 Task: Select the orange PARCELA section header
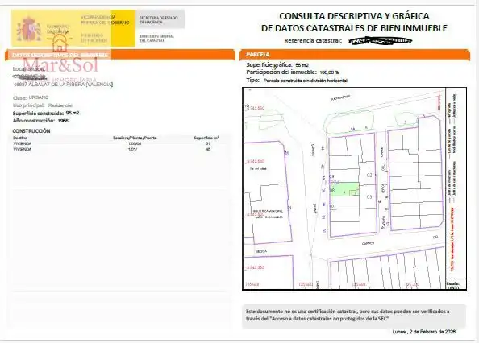click(355, 55)
